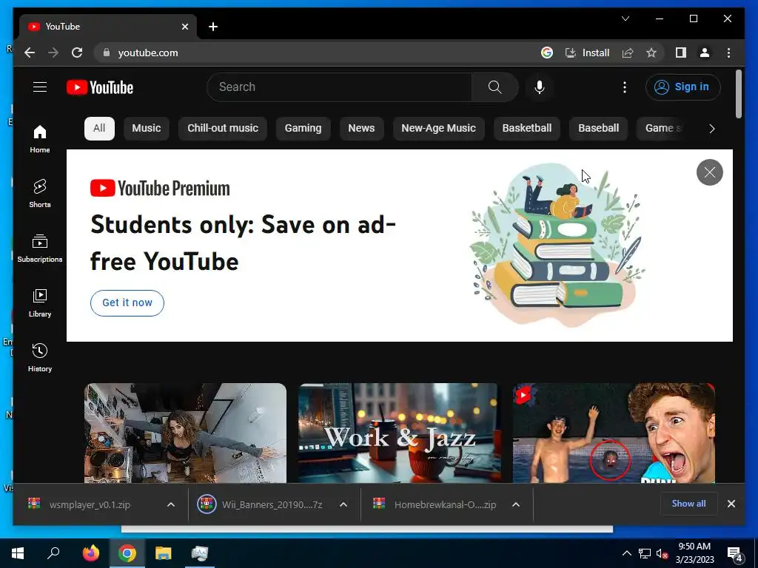The width and height of the screenshot is (758, 568).
Task: Select the All category chip
Action: coord(99,128)
